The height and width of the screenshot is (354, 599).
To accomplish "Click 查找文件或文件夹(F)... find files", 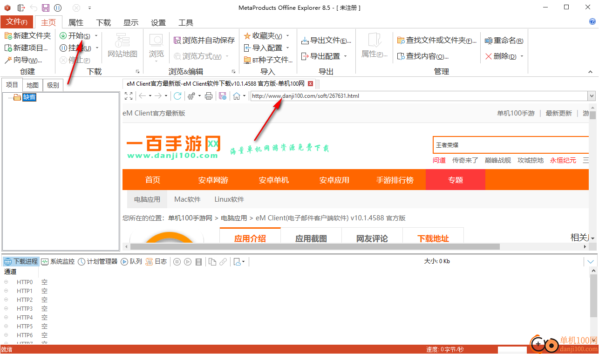I will click(x=437, y=41).
